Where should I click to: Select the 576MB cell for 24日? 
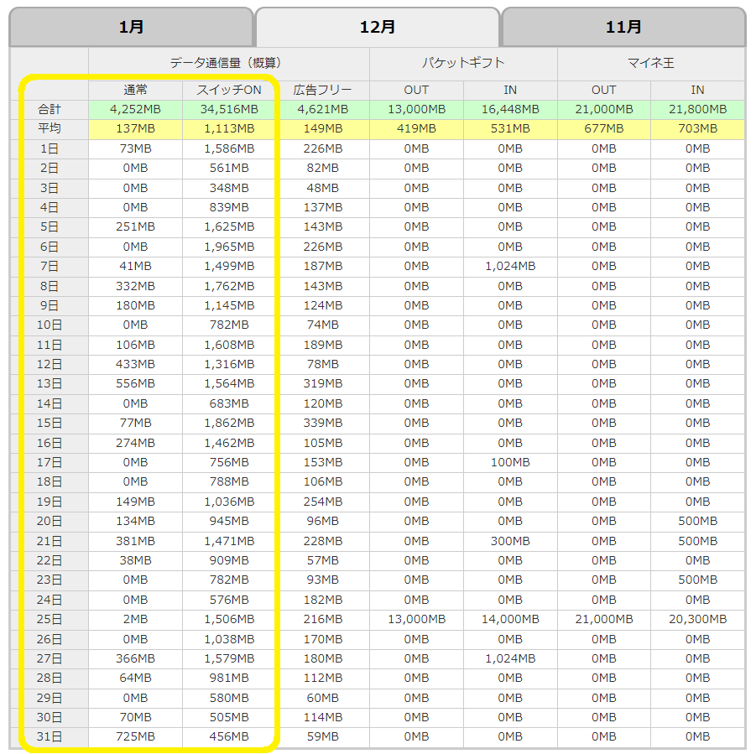pyautogui.click(x=229, y=600)
